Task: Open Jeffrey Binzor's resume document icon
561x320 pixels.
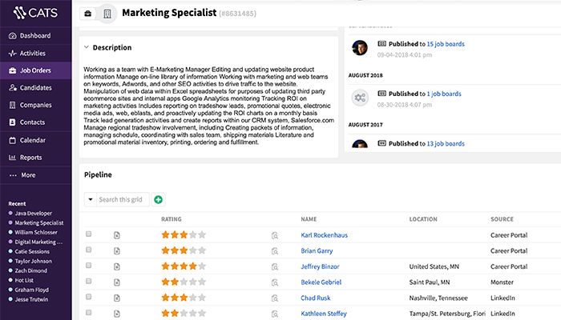Action: click(116, 266)
